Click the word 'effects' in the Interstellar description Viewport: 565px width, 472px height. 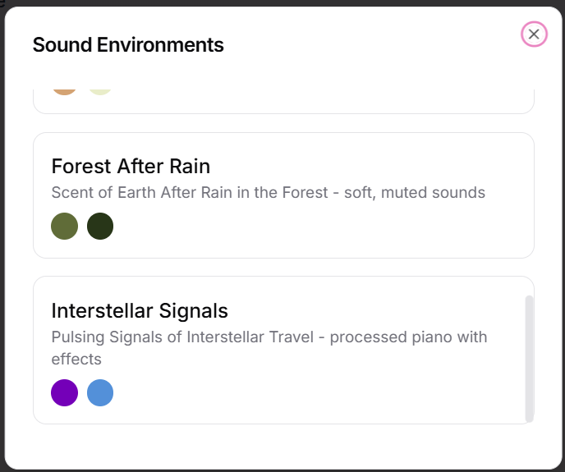(76, 360)
